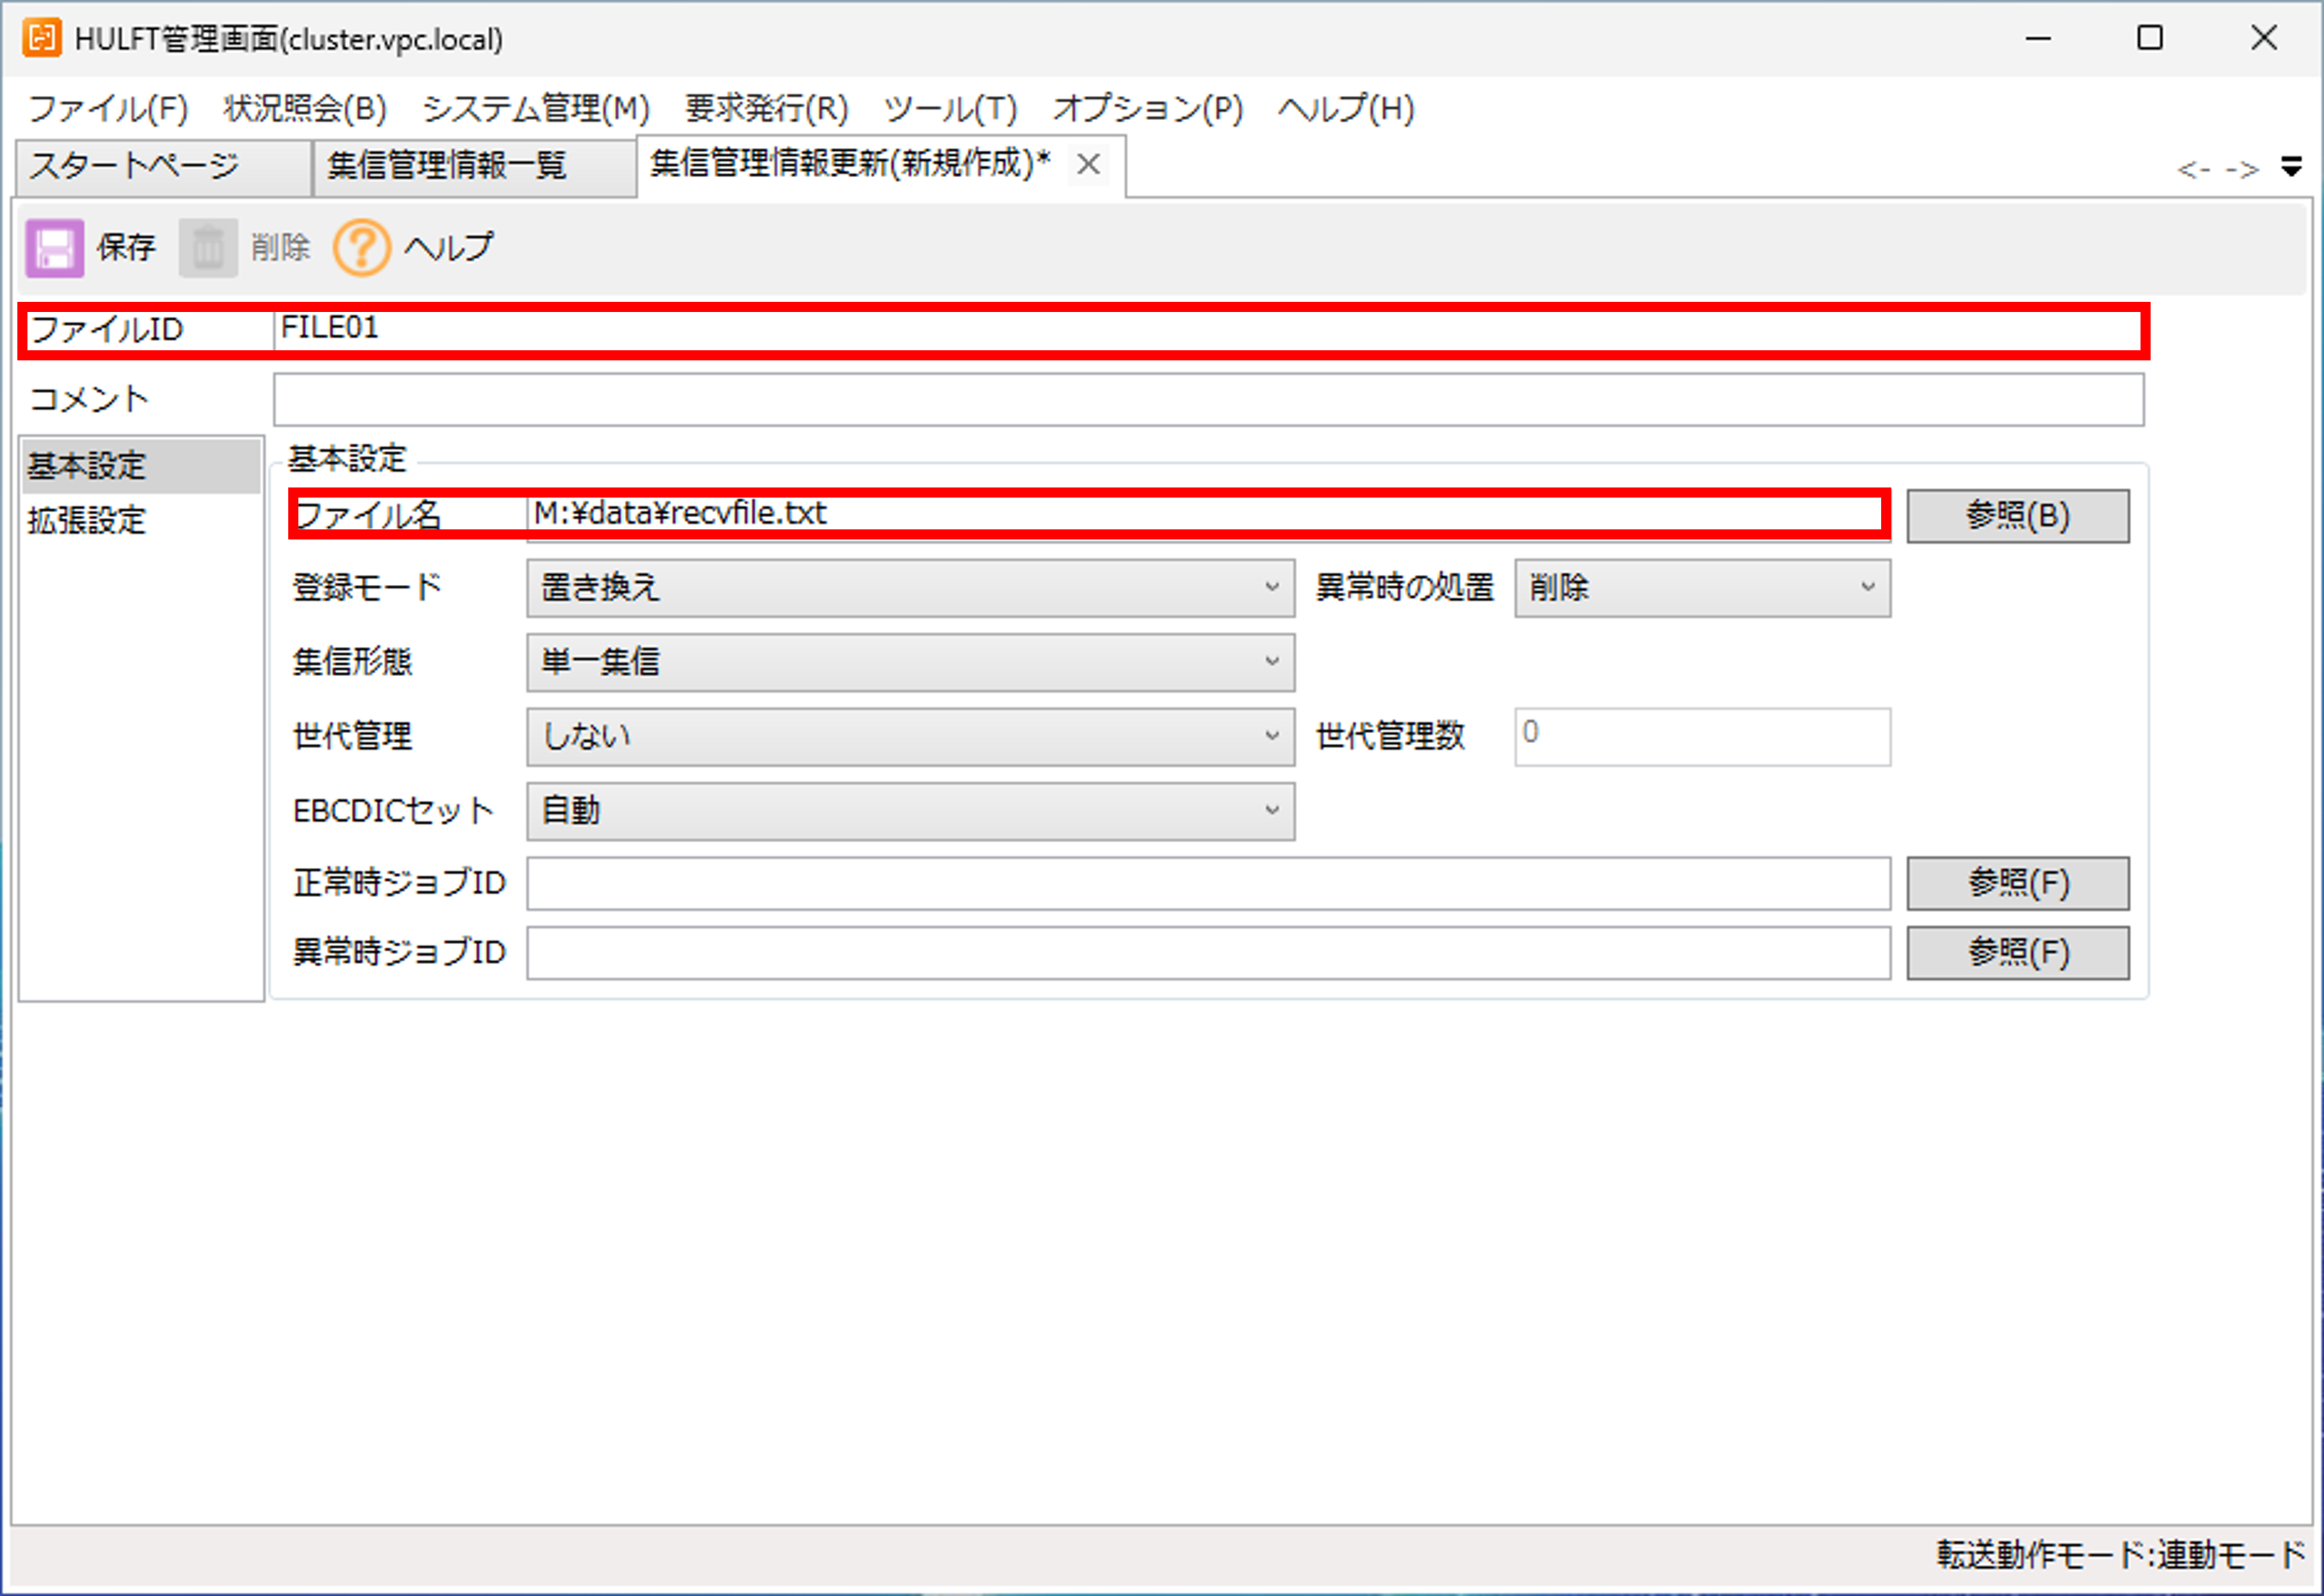Open the tab list dropdown triangle icon
This screenshot has width=2324, height=1596.
(x=2291, y=166)
